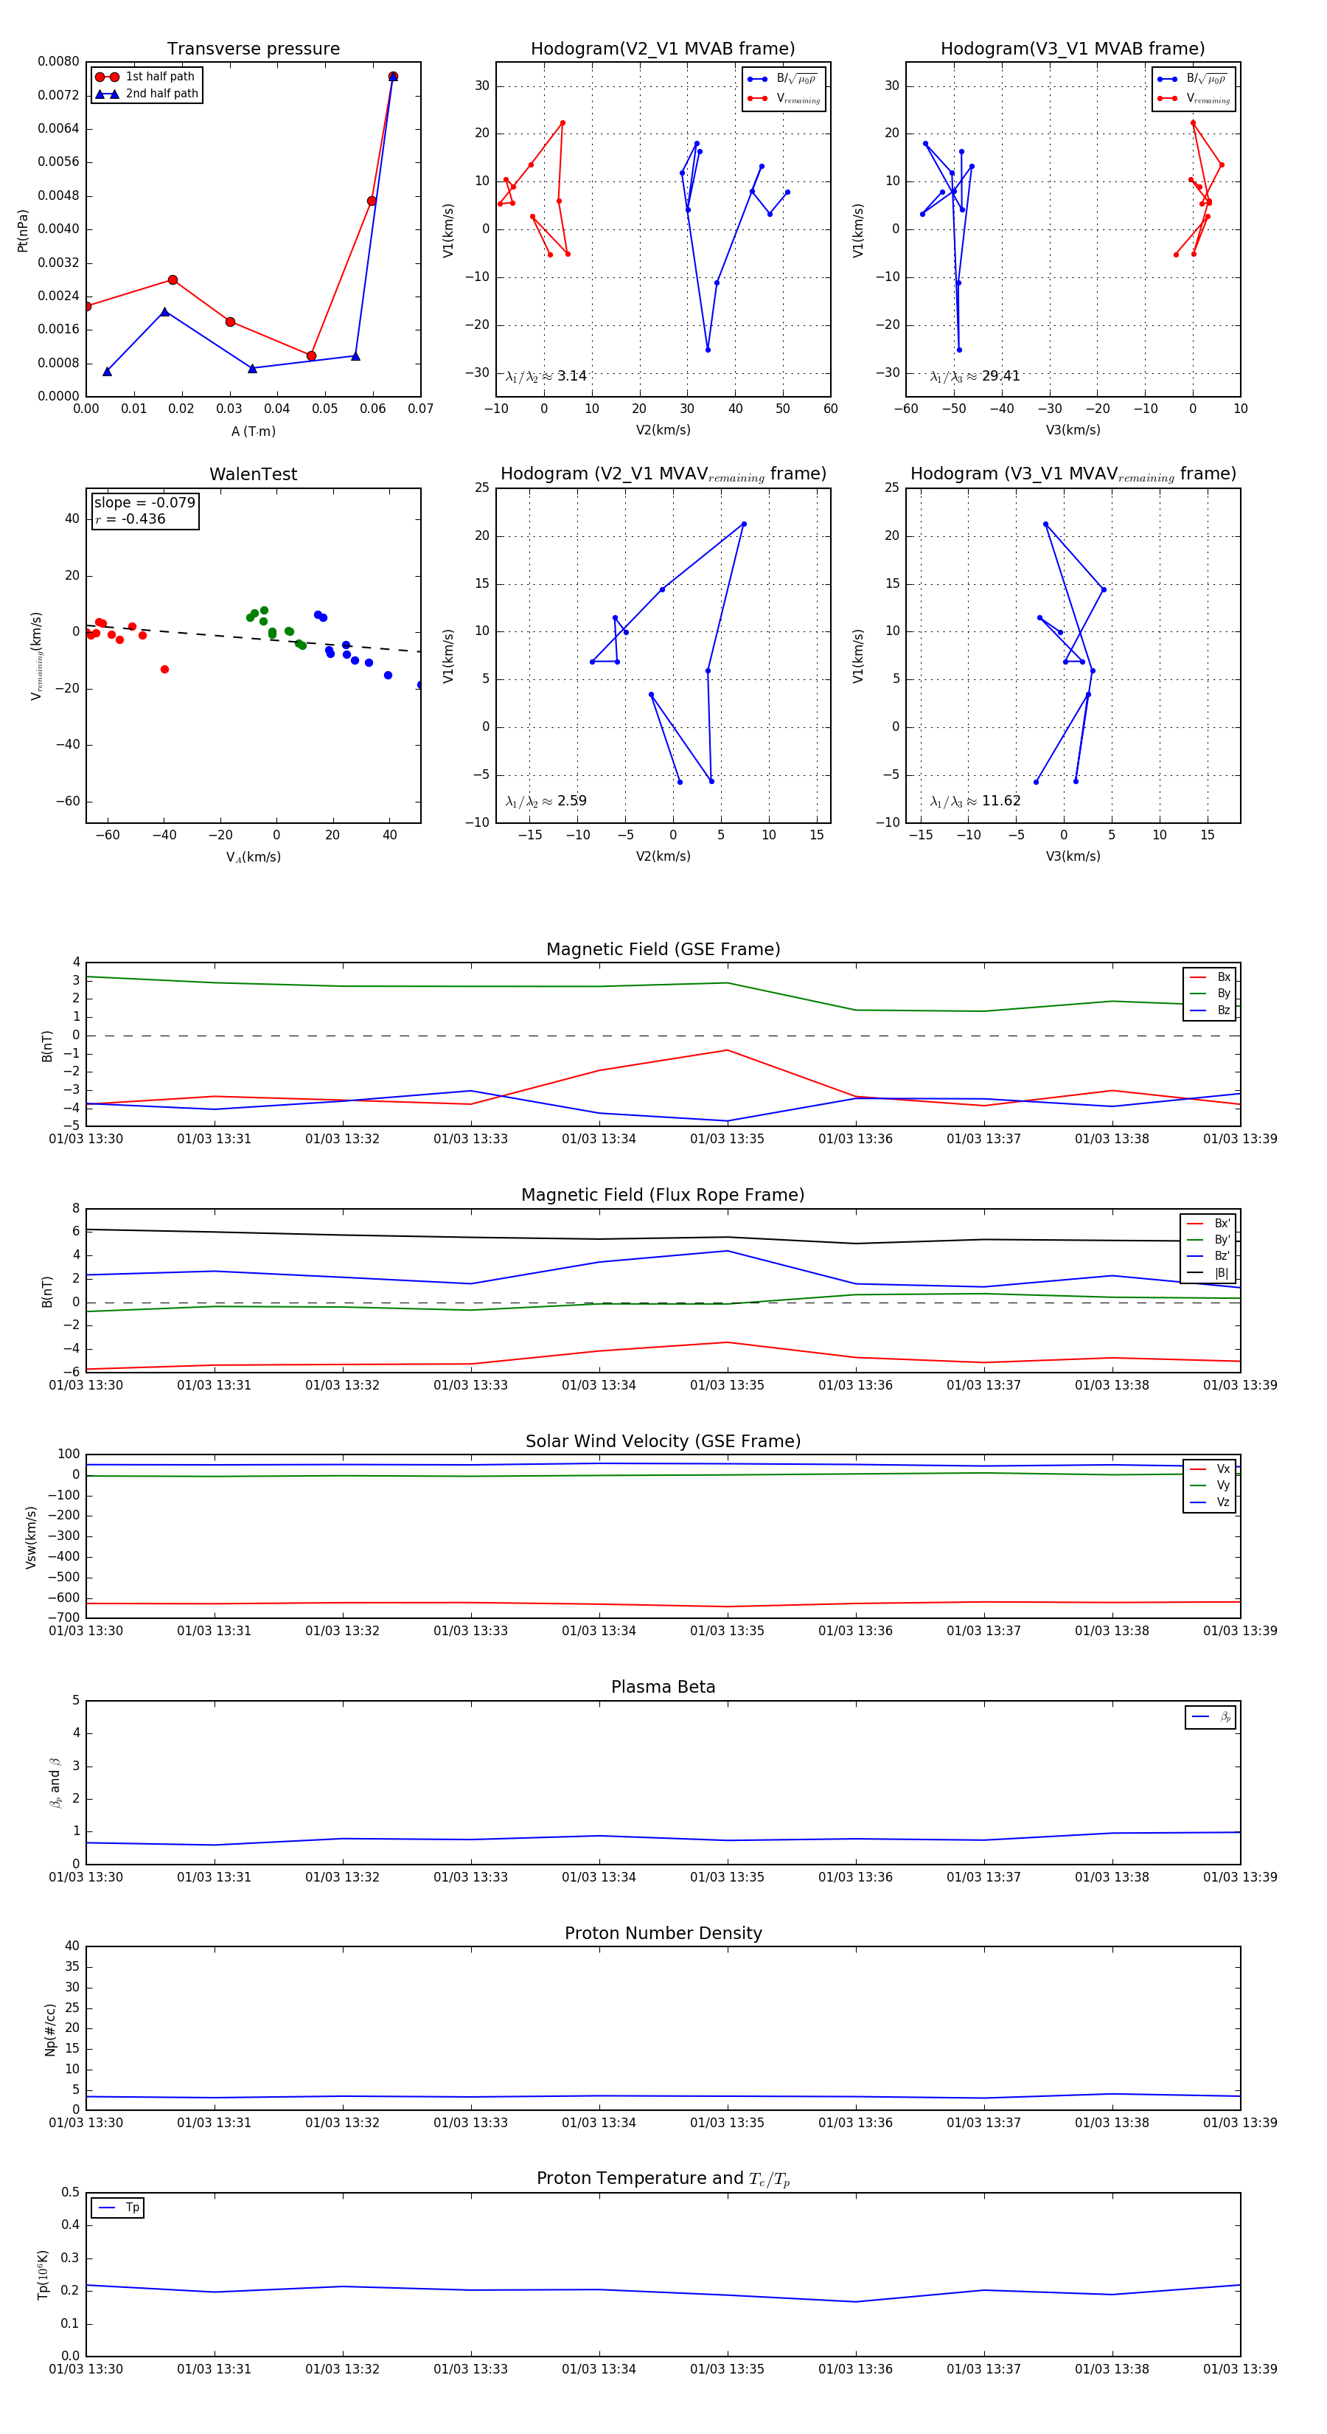Select the "2nd half path" legend entry

[147, 94]
